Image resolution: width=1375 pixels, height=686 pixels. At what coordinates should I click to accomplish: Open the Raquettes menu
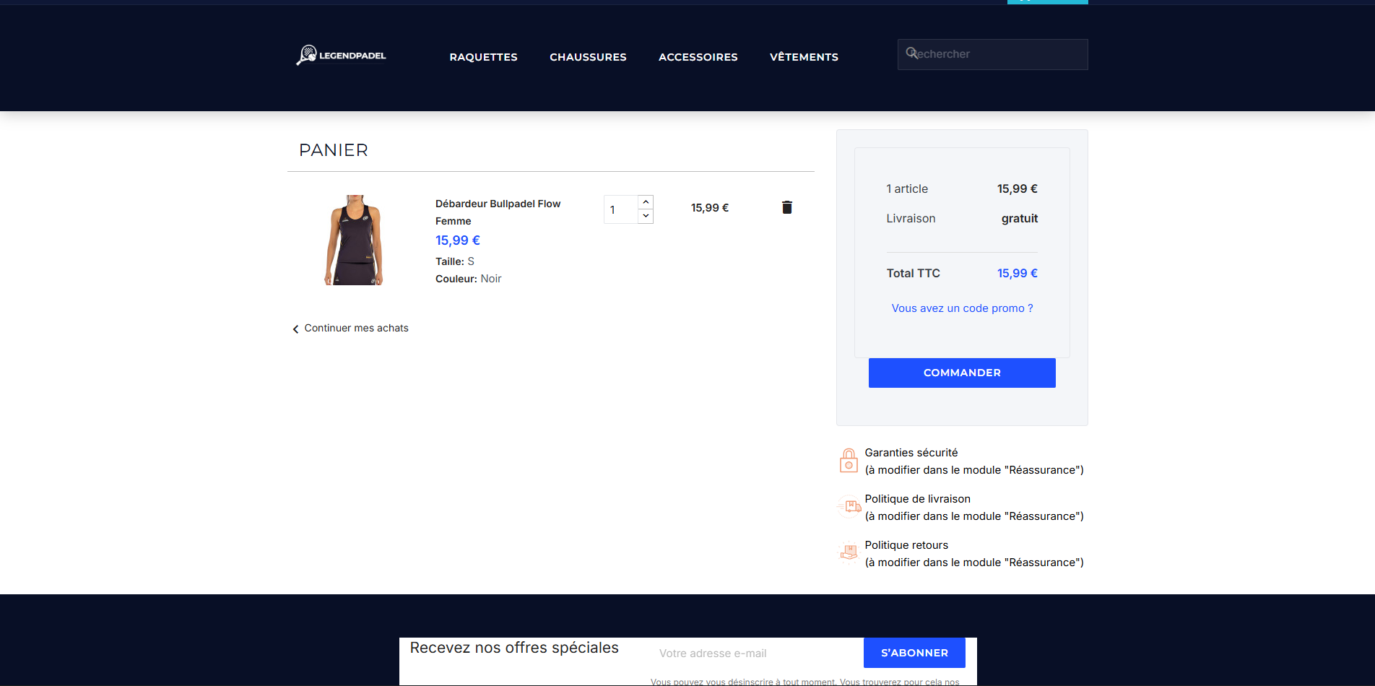tap(483, 57)
